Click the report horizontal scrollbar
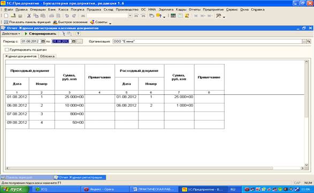314x193 pixels. (x=155, y=168)
